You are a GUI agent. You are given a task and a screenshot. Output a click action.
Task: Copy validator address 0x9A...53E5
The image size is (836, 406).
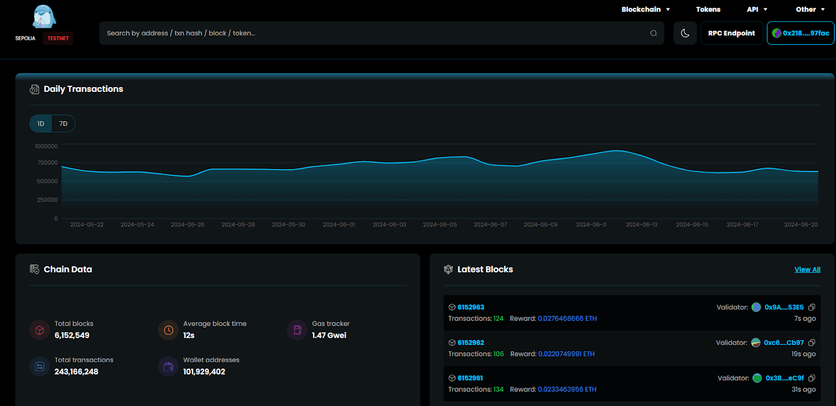pos(811,307)
